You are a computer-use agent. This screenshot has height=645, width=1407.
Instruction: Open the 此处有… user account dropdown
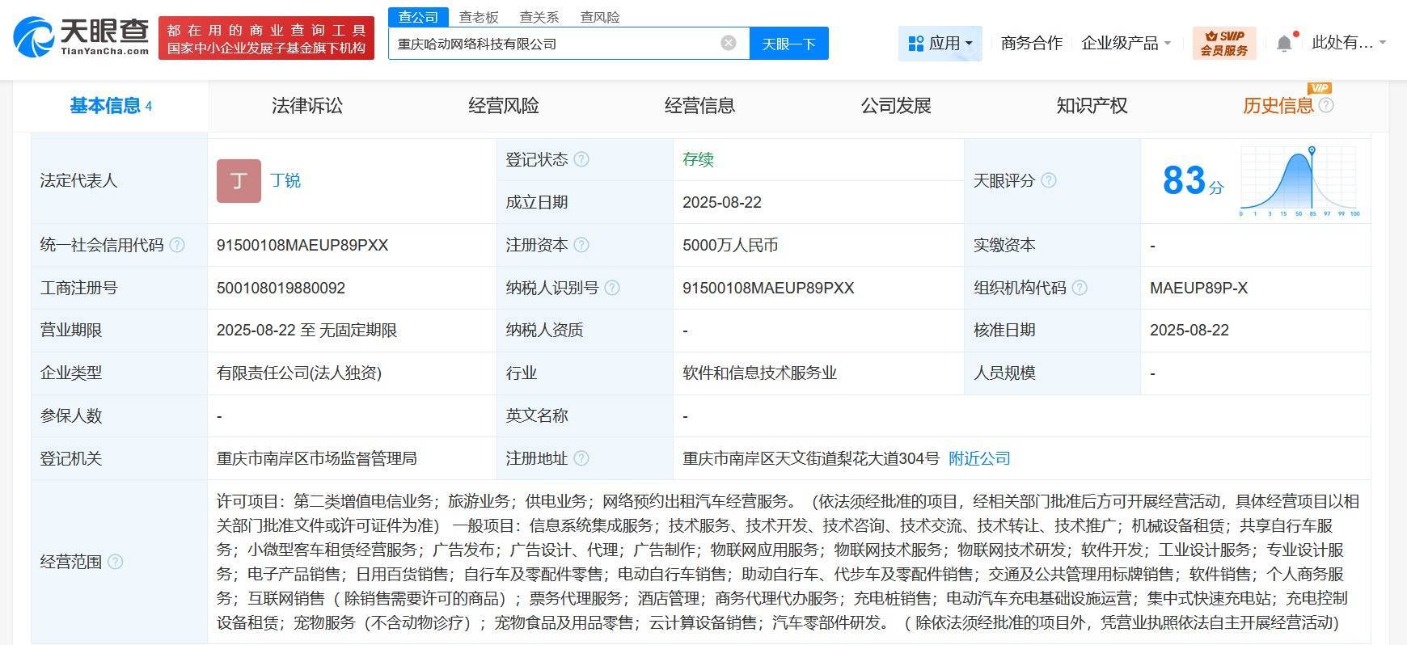1348,44
